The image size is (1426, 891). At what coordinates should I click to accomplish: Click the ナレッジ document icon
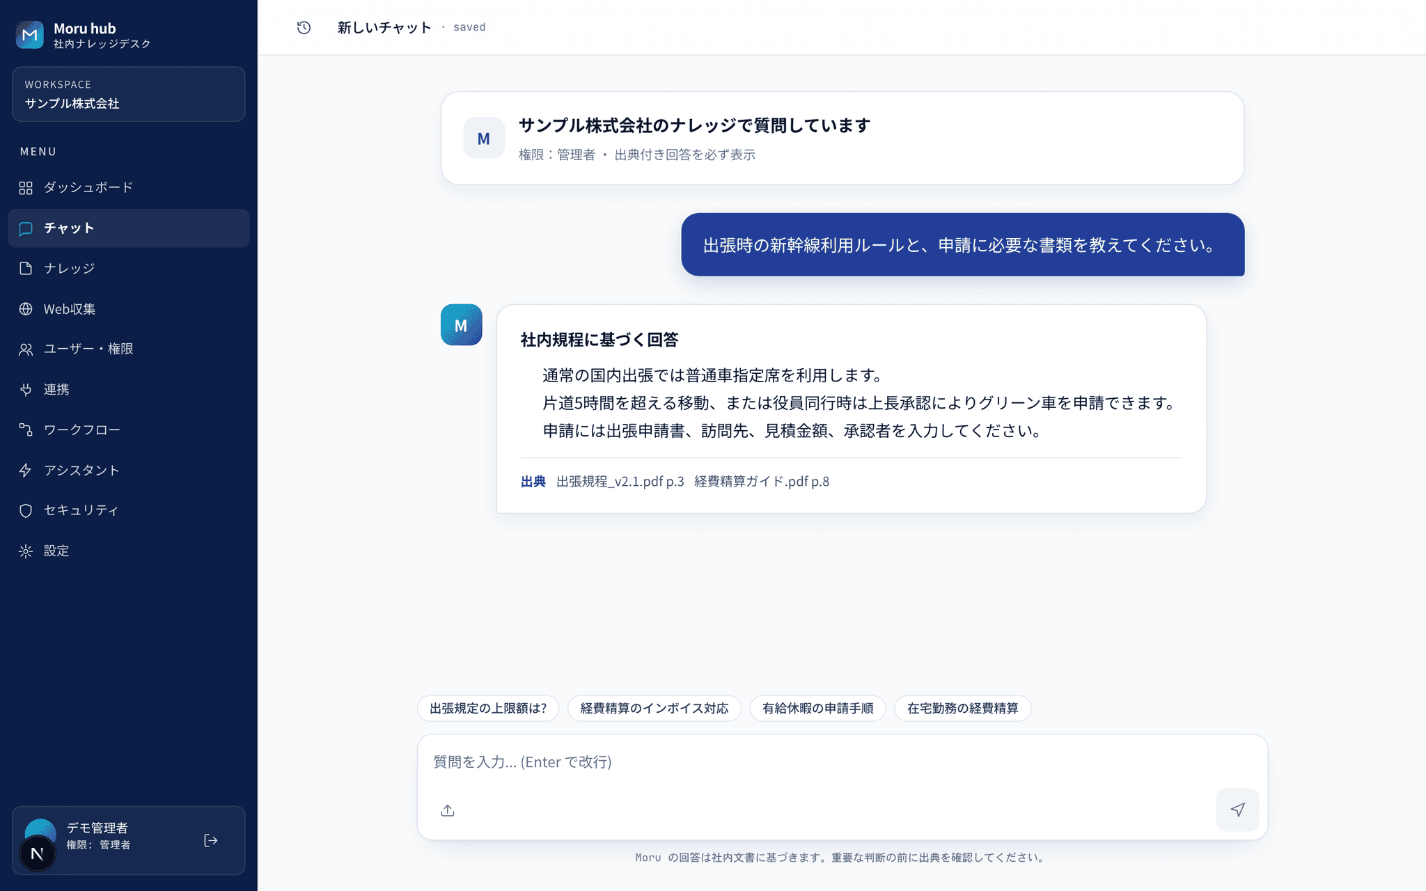(26, 269)
